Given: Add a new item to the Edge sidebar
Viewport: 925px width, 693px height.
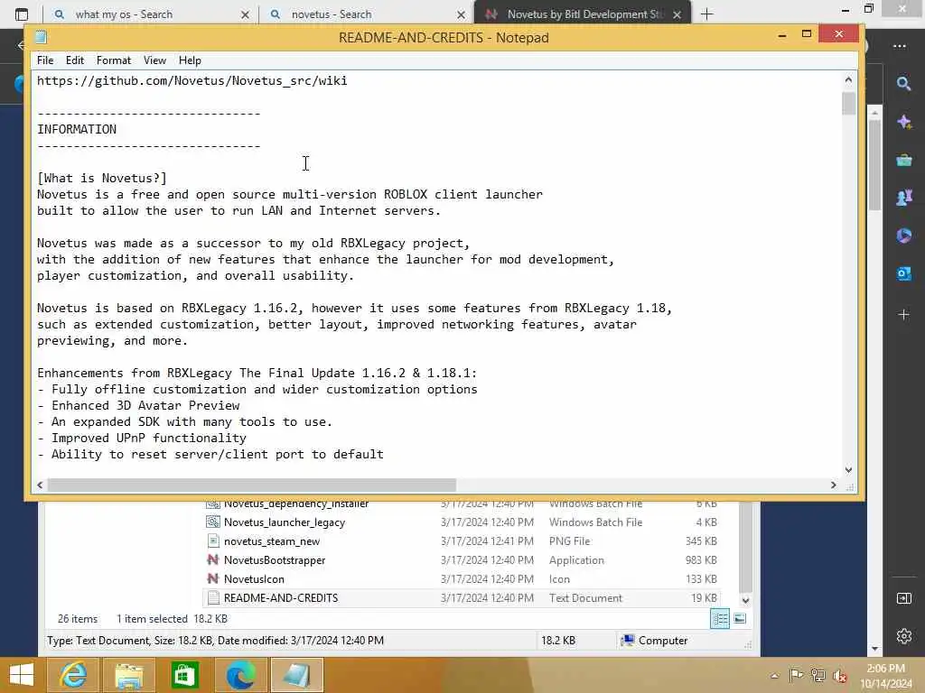Looking at the screenshot, I should (903, 315).
